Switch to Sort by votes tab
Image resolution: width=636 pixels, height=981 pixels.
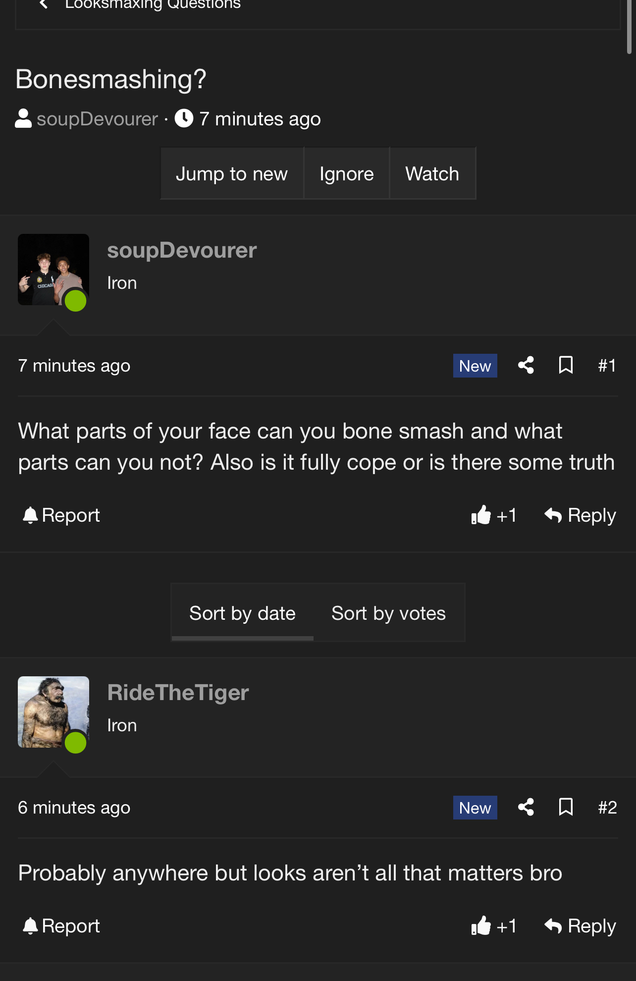click(388, 613)
